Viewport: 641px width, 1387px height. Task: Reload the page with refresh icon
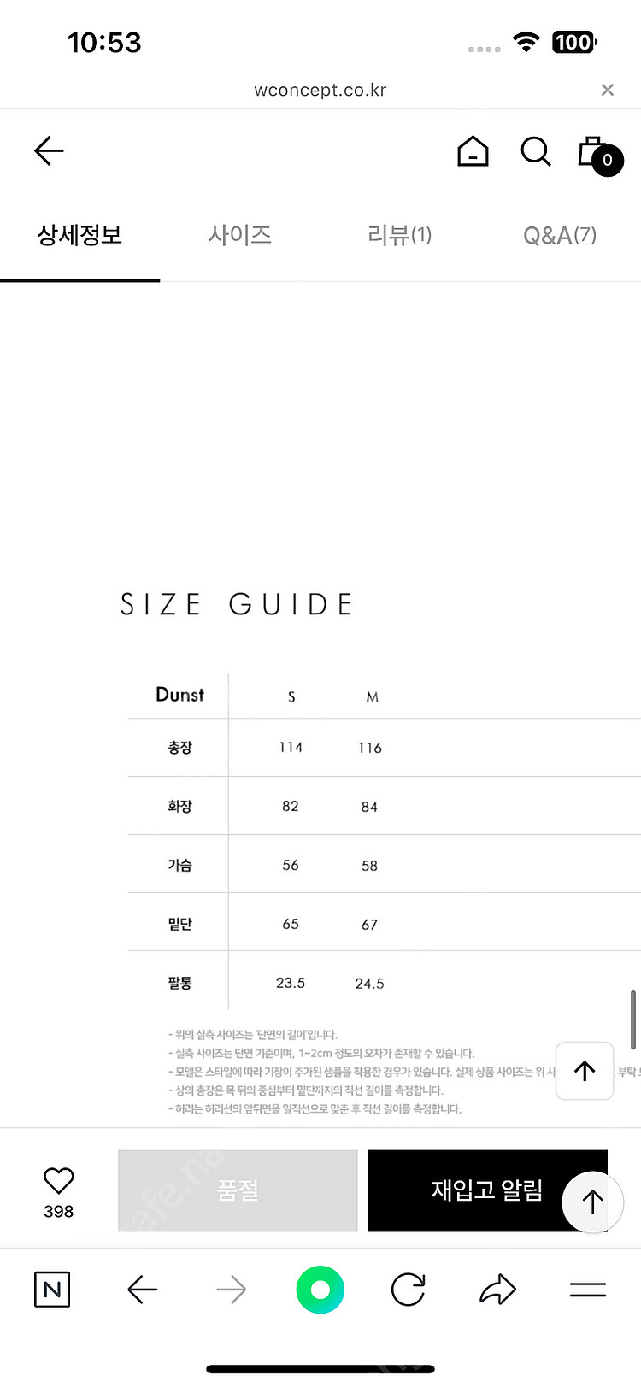click(409, 1290)
